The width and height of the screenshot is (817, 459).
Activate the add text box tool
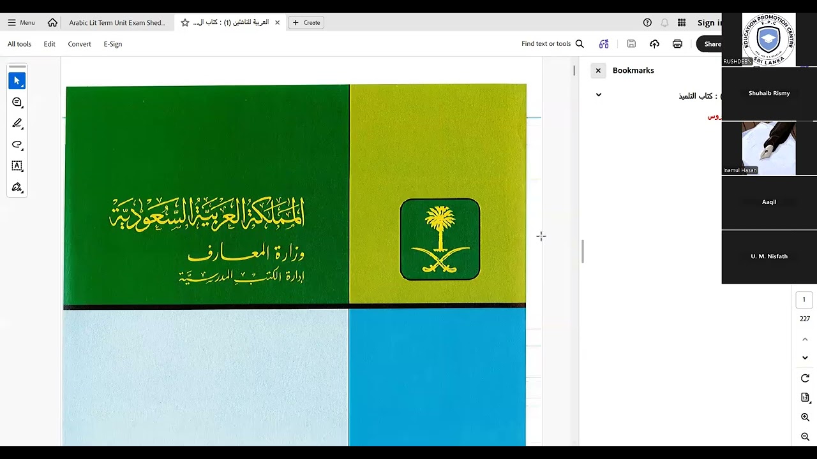pyautogui.click(x=17, y=166)
